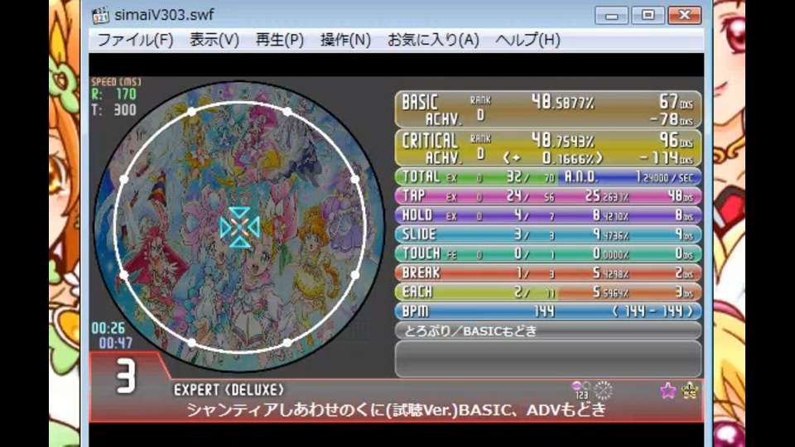Close the simaiV303.swf window
795x447 pixels.
685,15
